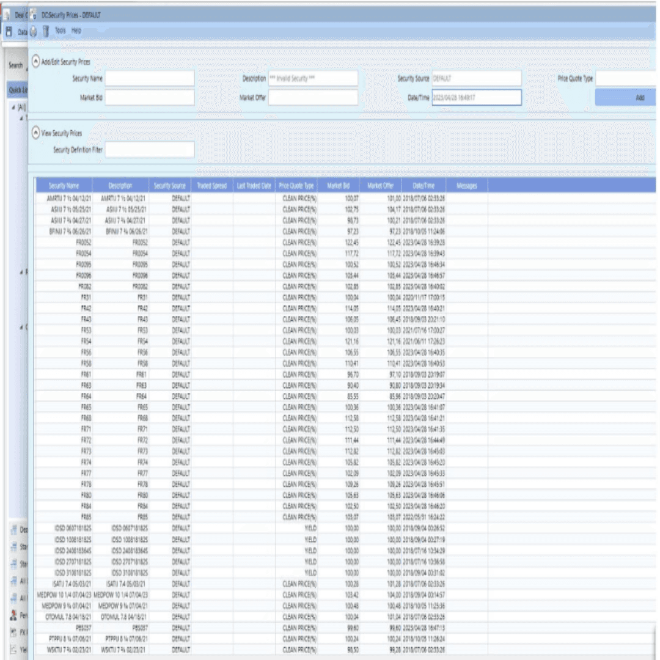Collapse the View Security Prices section

(x=35, y=132)
